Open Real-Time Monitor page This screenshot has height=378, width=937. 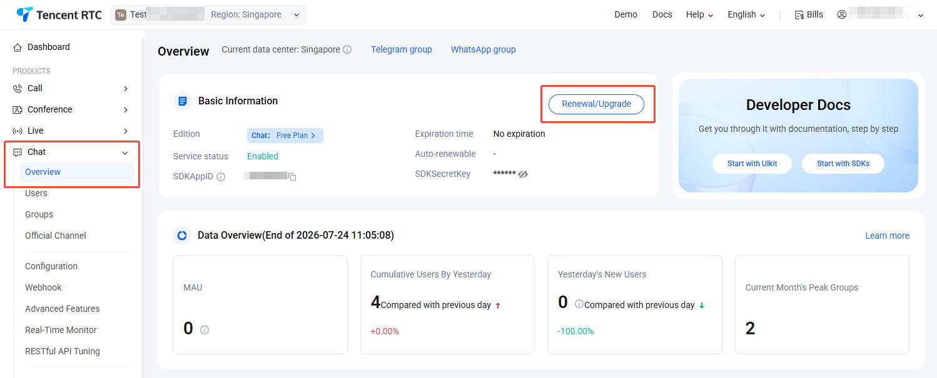pos(61,330)
